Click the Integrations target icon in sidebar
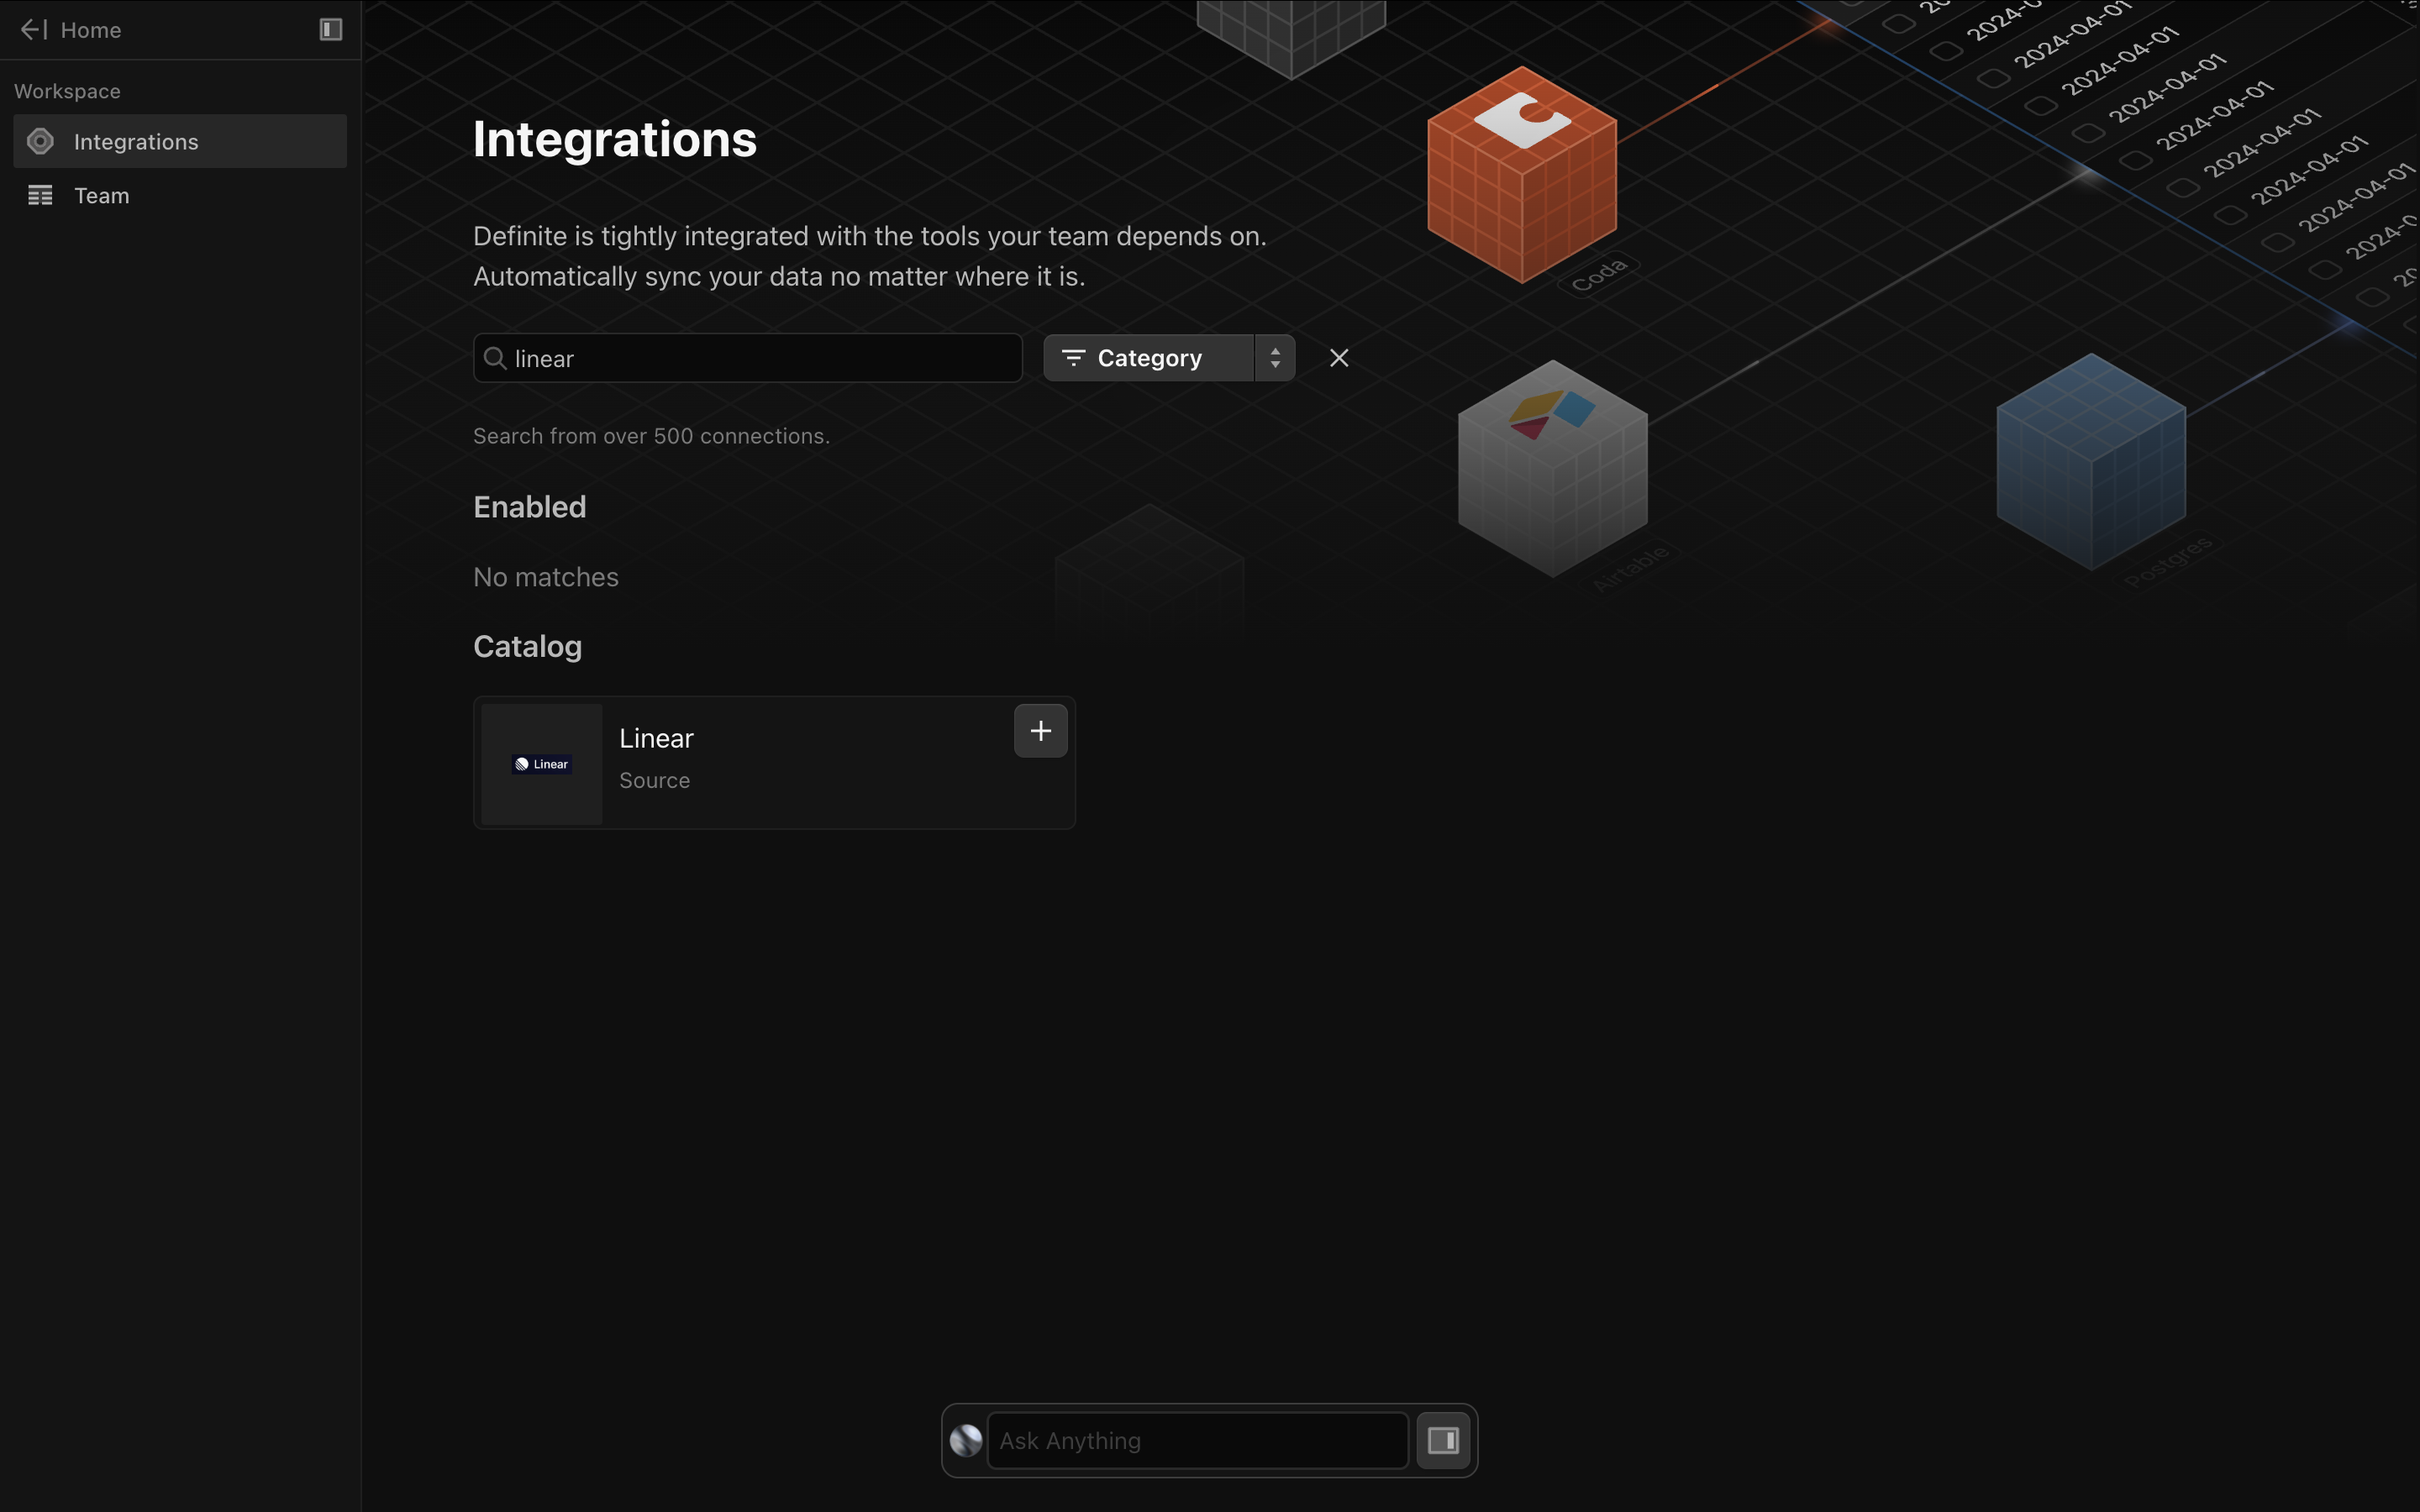This screenshot has width=2420, height=1512. [x=40, y=142]
